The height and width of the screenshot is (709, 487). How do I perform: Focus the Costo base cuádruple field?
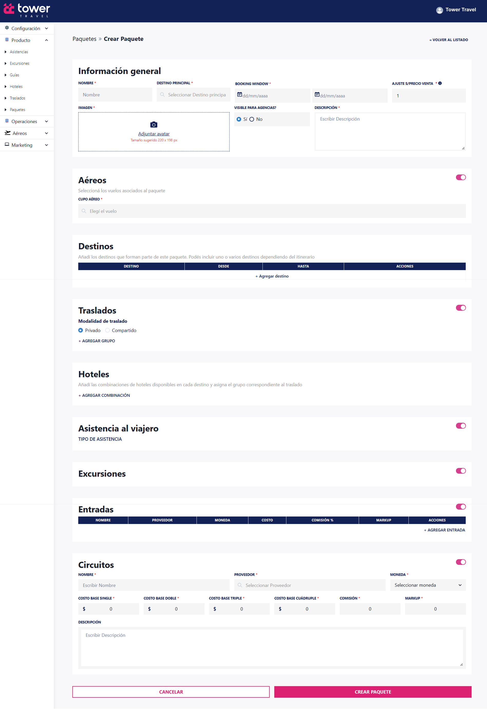click(305, 609)
